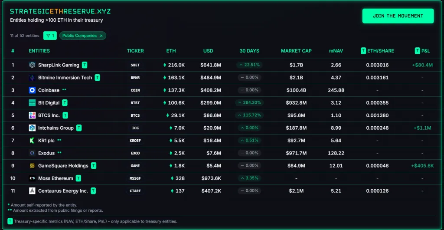Sort by the mNAV column header
The height and width of the screenshot is (230, 444).
336,51
